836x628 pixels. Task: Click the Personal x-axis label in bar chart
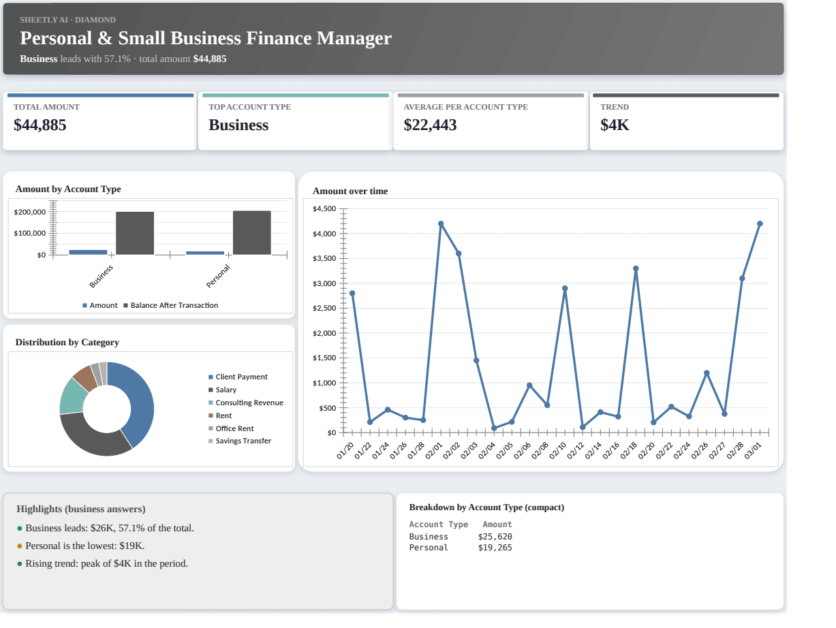tap(218, 275)
